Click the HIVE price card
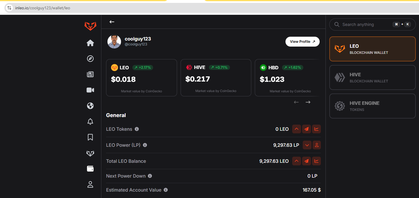This screenshot has height=198, width=419. coord(216,78)
